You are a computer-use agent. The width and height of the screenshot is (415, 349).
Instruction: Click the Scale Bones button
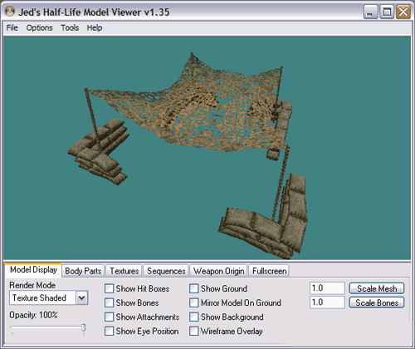pos(377,302)
